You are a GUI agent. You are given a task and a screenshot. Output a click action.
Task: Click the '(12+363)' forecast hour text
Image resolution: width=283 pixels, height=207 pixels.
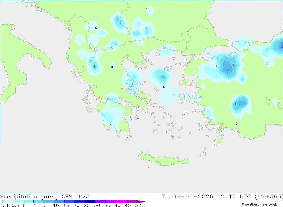[x=269, y=197]
